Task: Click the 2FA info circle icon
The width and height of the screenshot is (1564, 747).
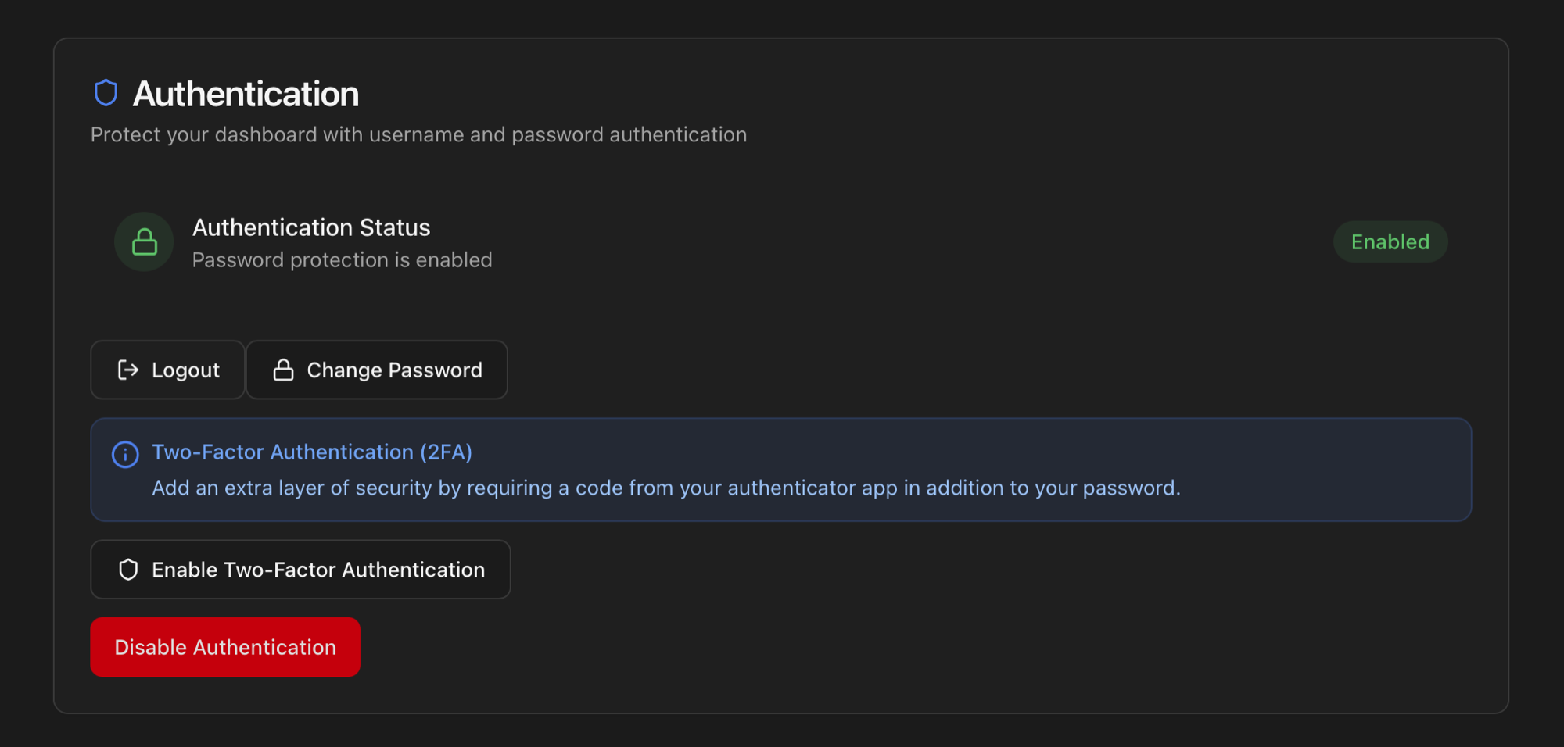Action: [125, 454]
